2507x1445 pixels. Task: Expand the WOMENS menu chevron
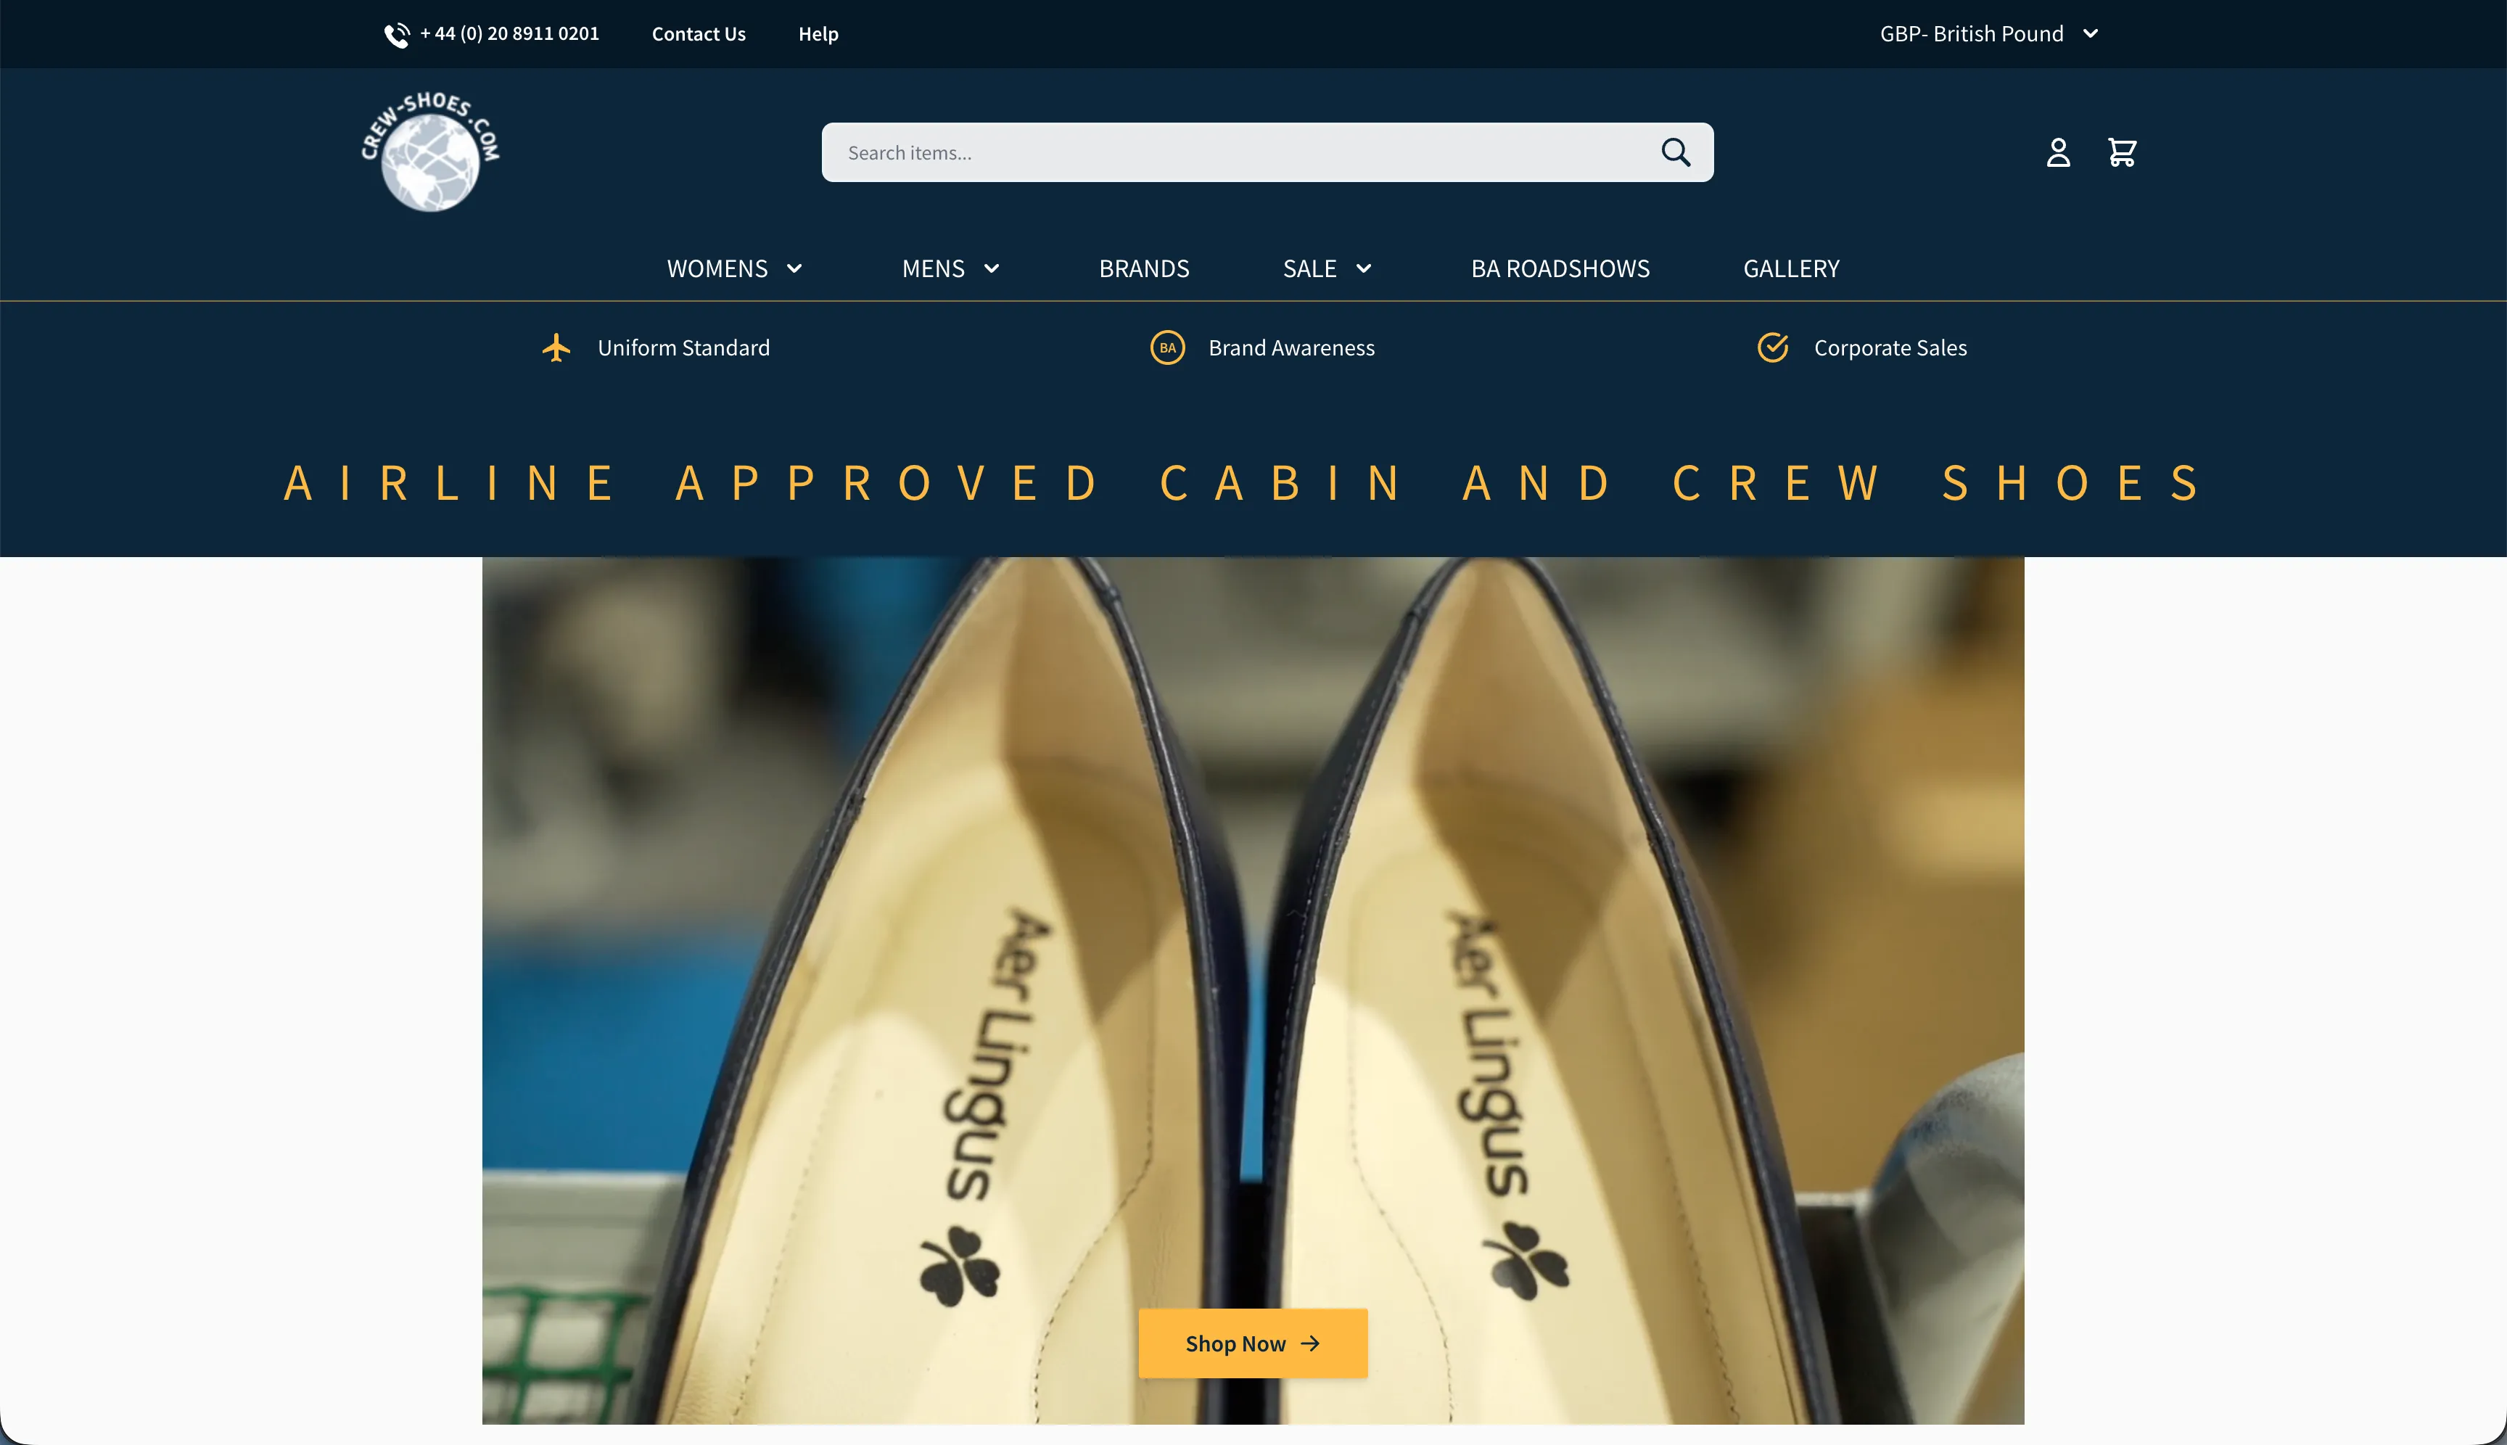pyautogui.click(x=794, y=268)
